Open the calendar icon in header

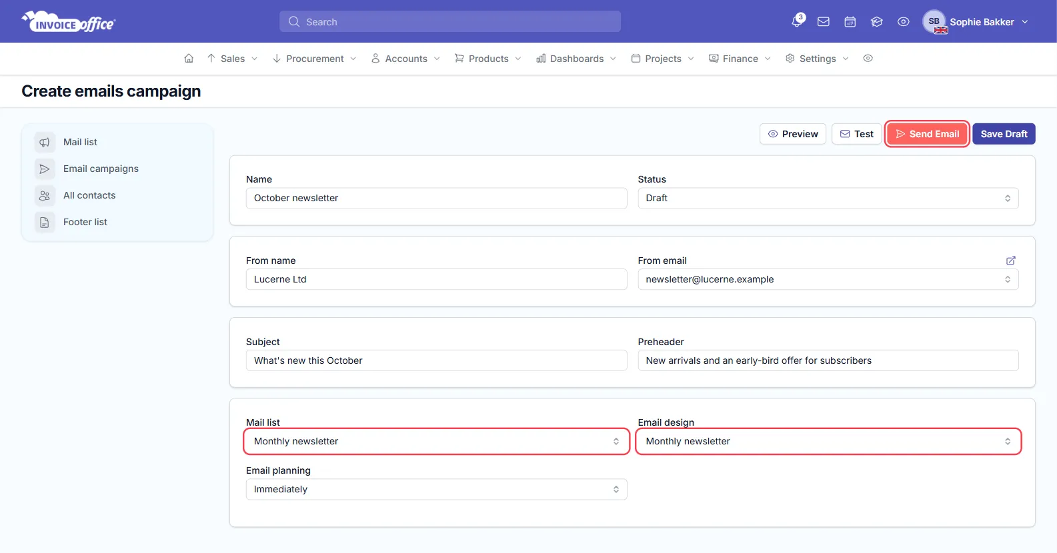850,22
